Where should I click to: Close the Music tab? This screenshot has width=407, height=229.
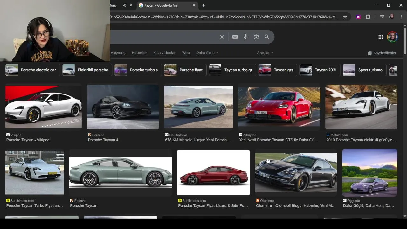pos(131,5)
